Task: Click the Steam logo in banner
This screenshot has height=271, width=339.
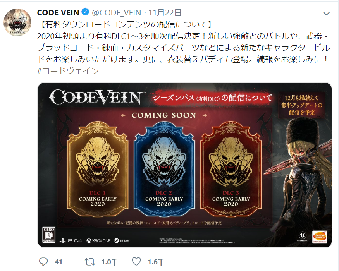Action: pos(122,240)
